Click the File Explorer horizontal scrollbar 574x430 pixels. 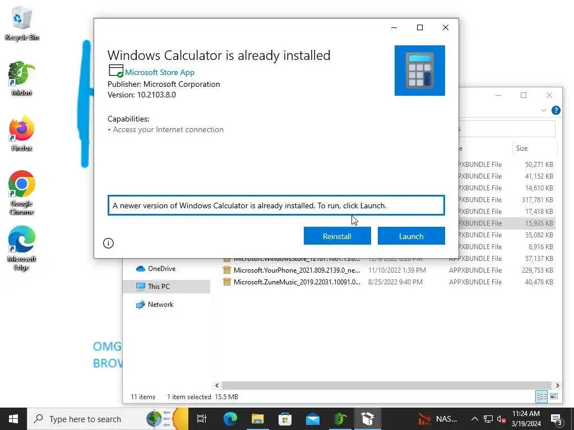click(387, 385)
